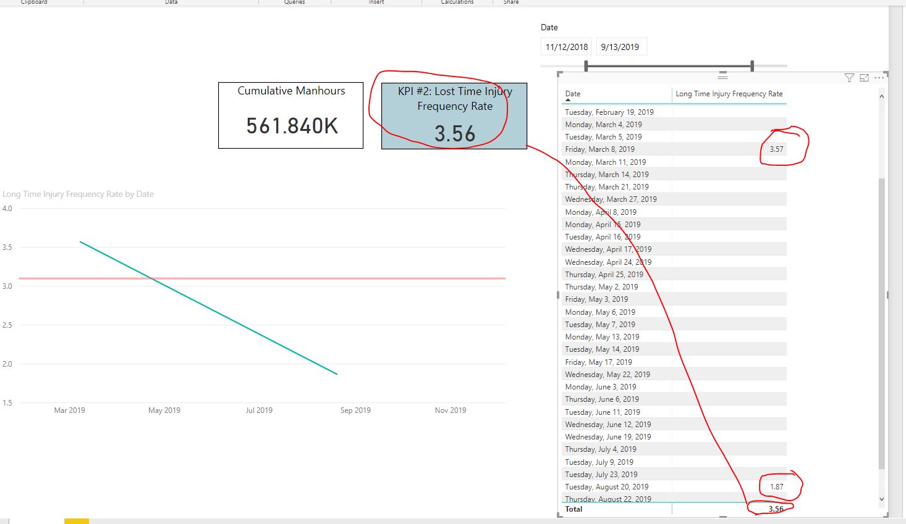Select row Tuesday, July 9, 2019

[x=675, y=462]
